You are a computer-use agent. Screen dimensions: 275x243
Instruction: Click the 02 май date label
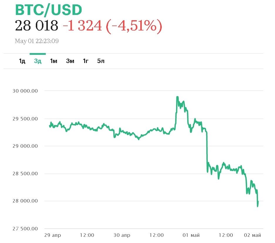click(x=252, y=235)
